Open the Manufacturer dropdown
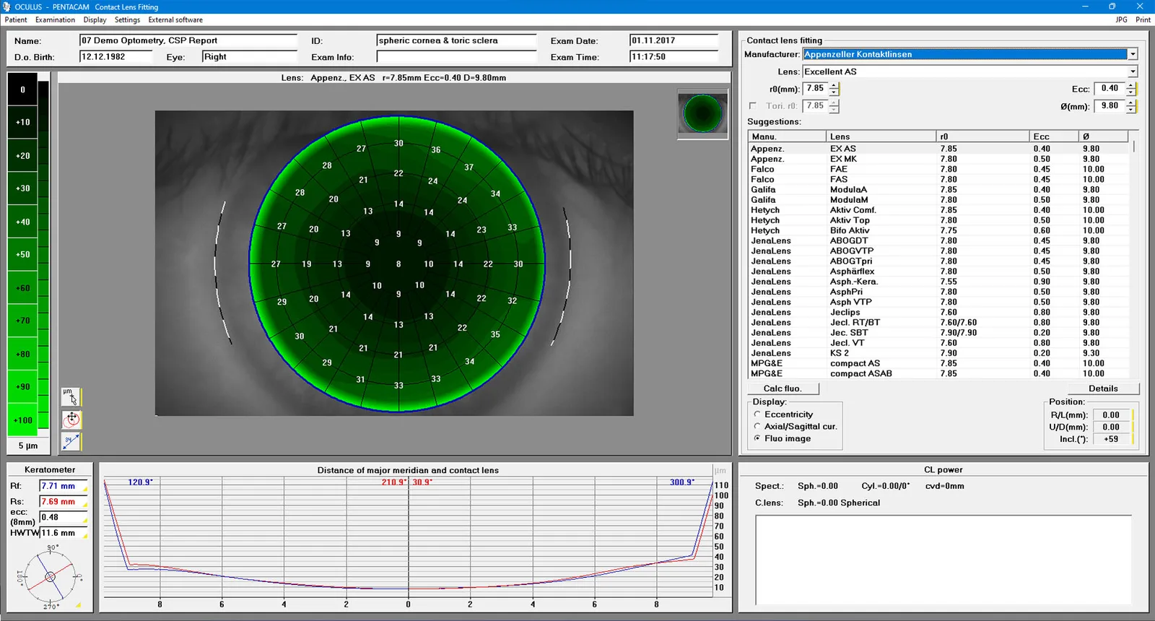1155x621 pixels. coord(1133,54)
